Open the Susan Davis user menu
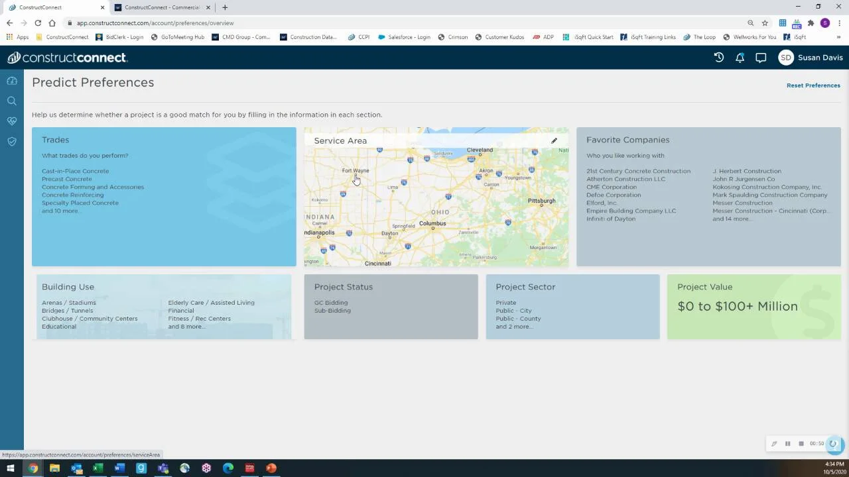The width and height of the screenshot is (849, 477). pyautogui.click(x=810, y=58)
